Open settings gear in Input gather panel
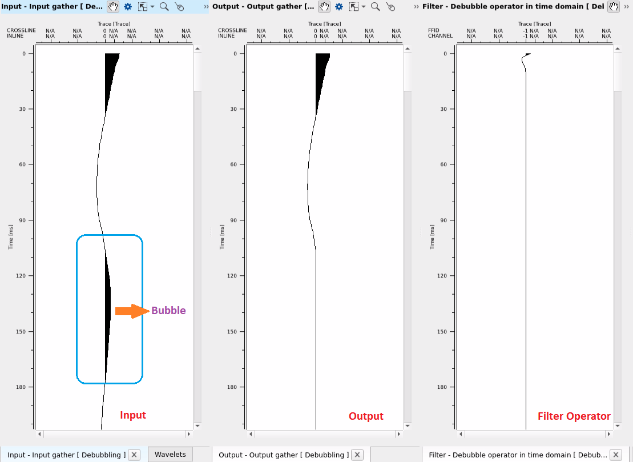This screenshot has width=633, height=462. 128,7
